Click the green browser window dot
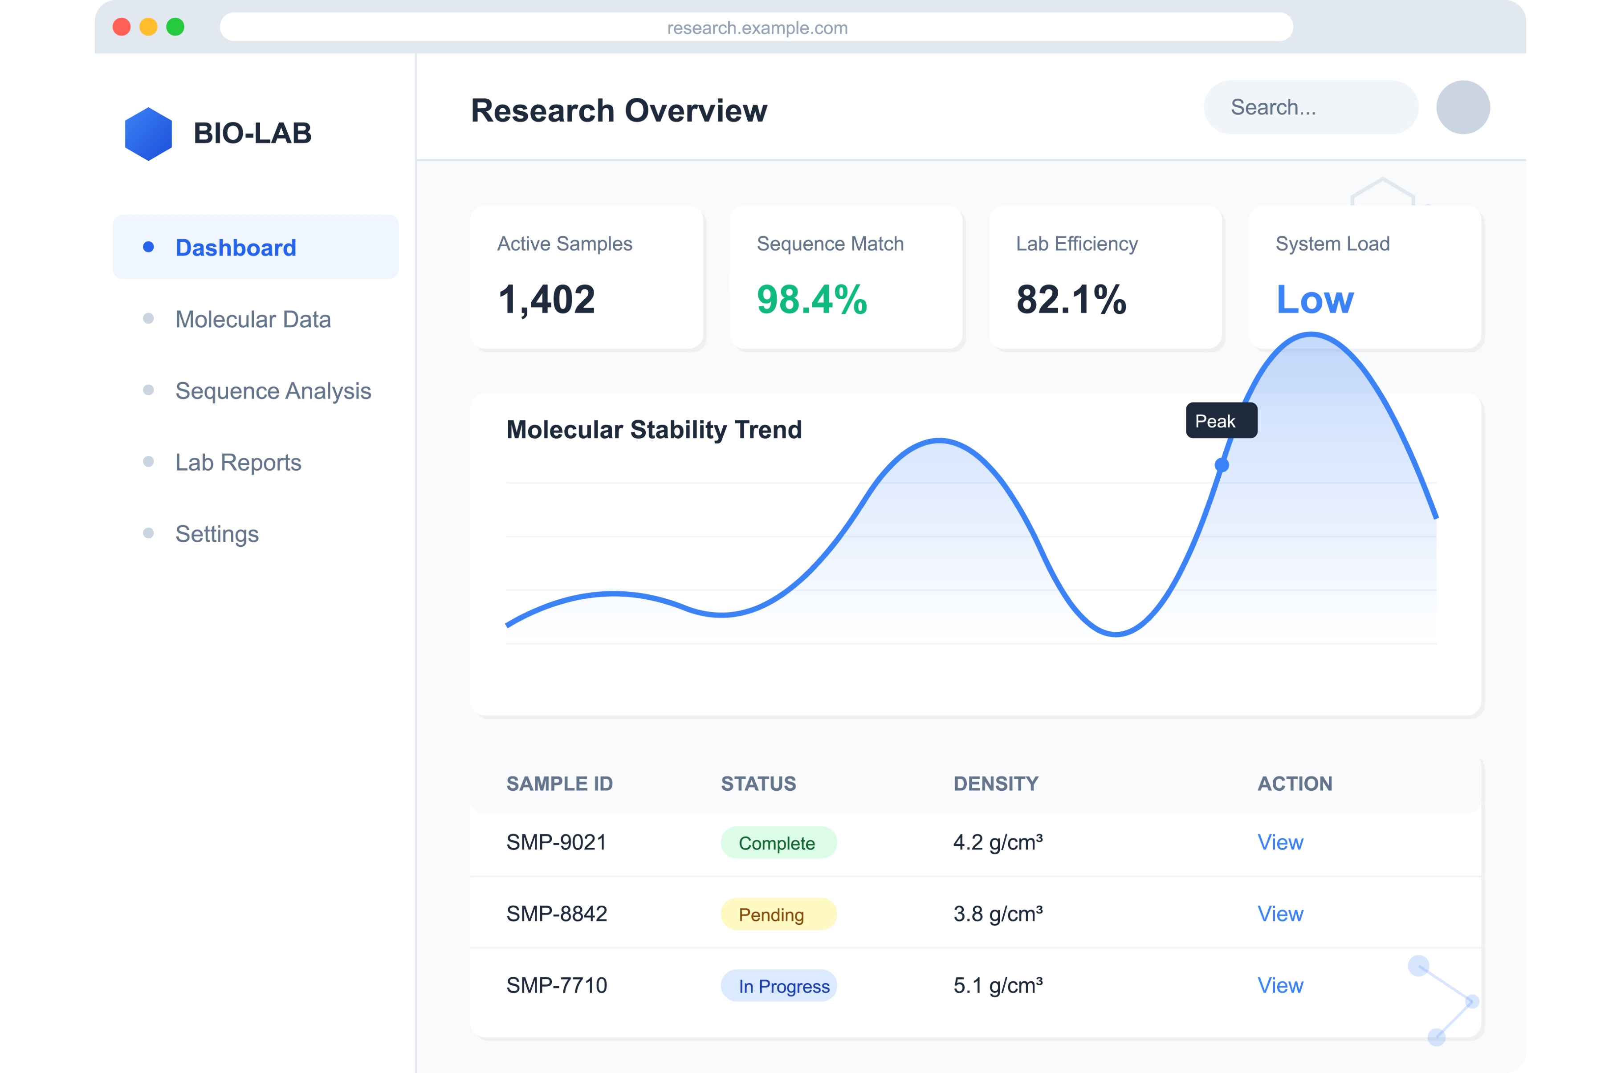This screenshot has height=1073, width=1621. point(175,27)
